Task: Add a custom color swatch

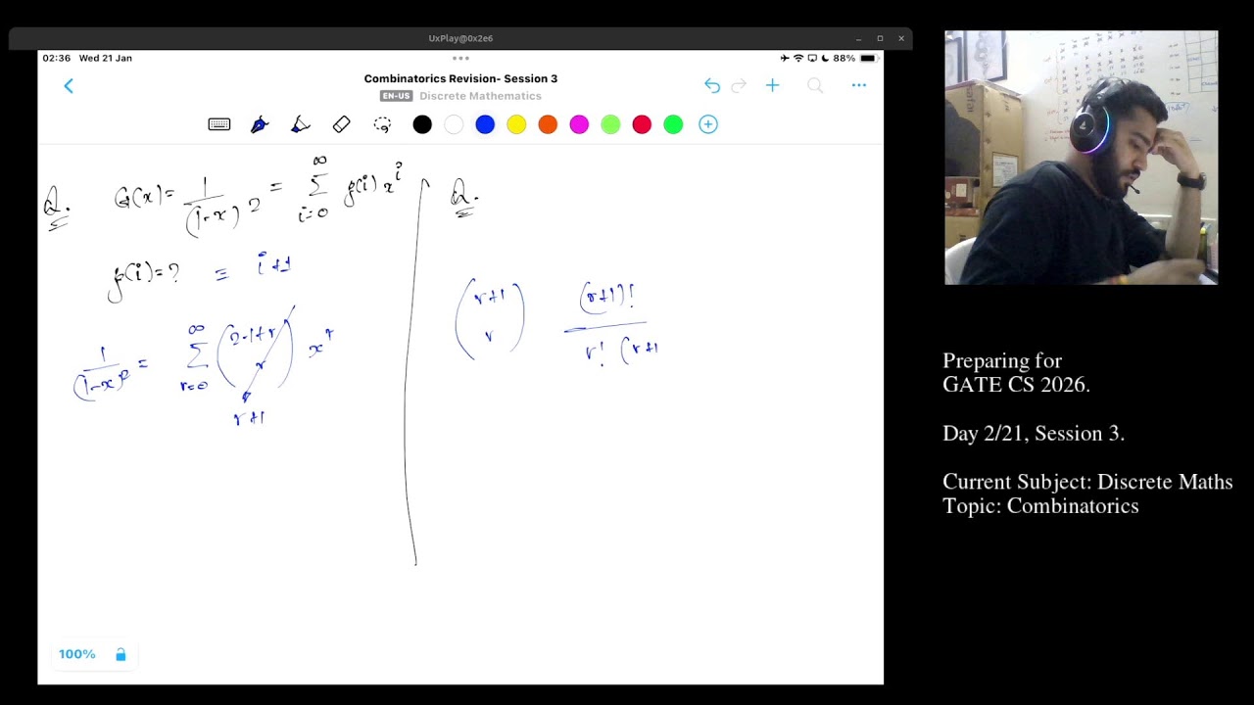Action: pyautogui.click(x=708, y=124)
